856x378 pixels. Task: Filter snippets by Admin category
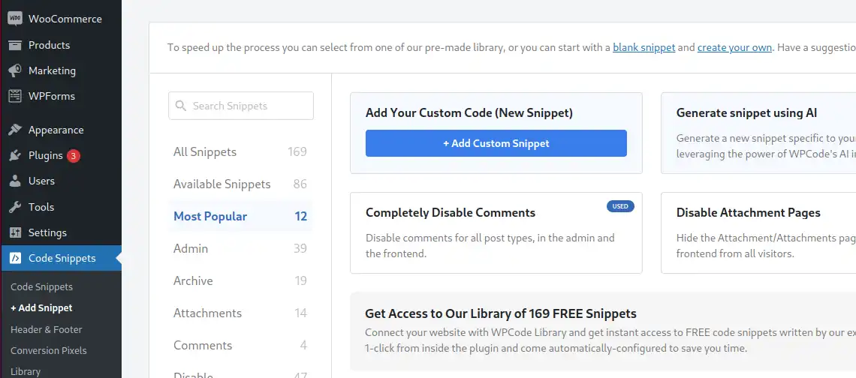pyautogui.click(x=240, y=248)
